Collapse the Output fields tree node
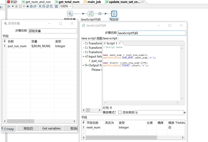 83,65
